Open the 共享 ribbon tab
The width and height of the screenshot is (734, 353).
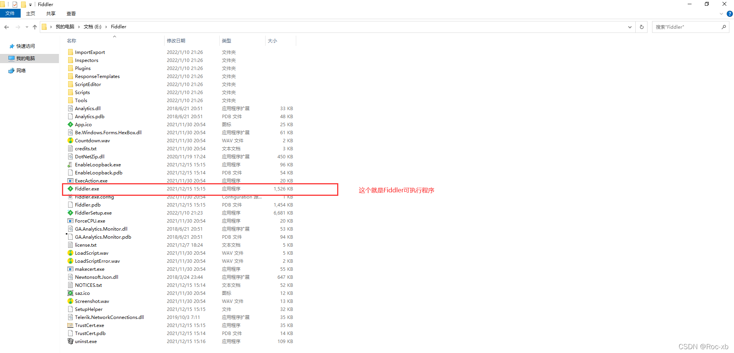click(51, 13)
